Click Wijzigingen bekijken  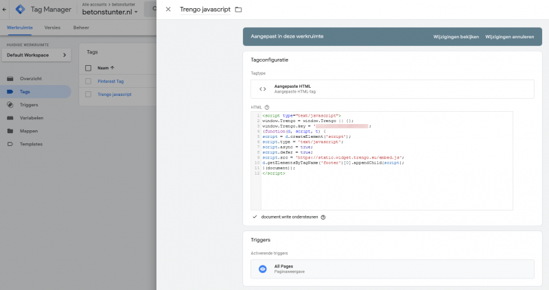tap(456, 37)
